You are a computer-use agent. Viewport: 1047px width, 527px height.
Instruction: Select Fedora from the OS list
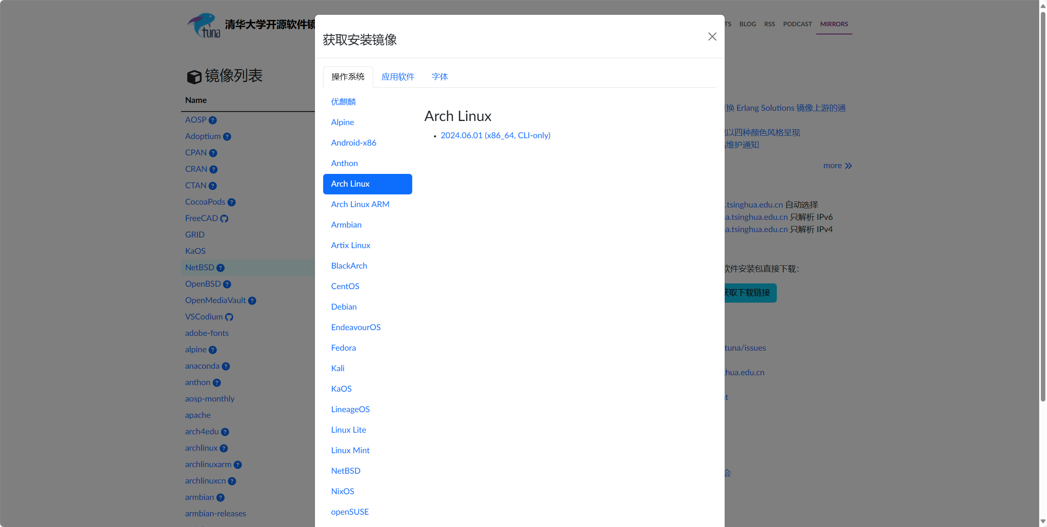click(x=343, y=348)
